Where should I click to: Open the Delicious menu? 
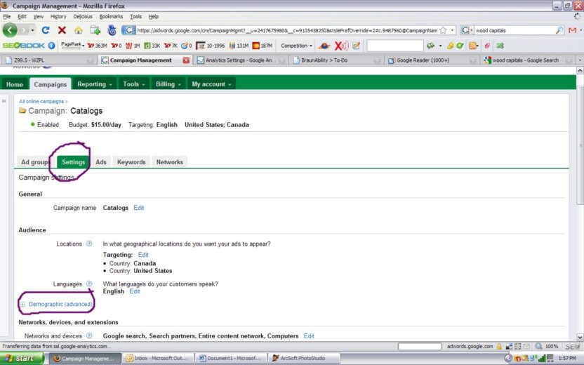(83, 16)
